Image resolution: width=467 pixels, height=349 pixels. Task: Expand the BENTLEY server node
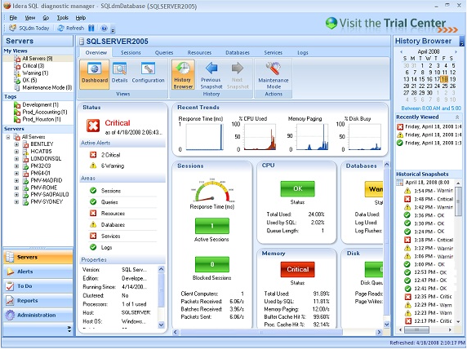click(16, 144)
